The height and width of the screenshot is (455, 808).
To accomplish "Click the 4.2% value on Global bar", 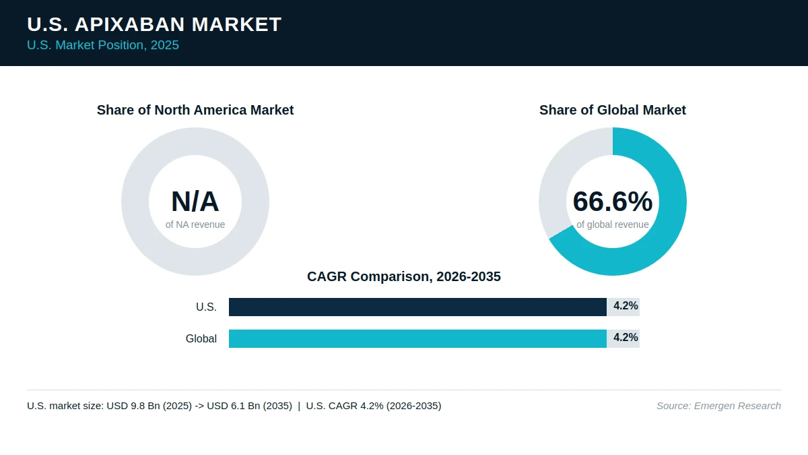I will point(626,338).
